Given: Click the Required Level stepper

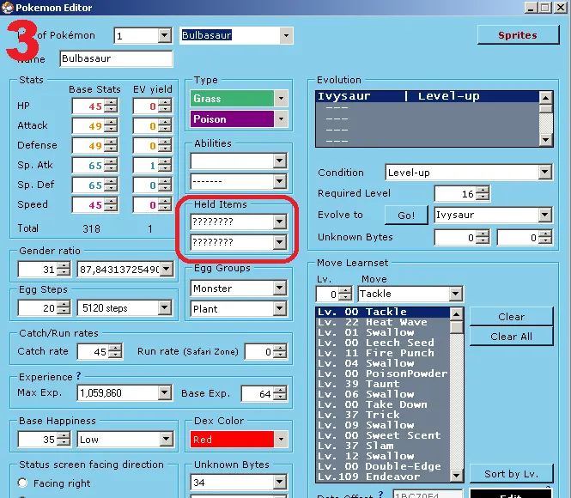Looking at the screenshot, I should [x=483, y=194].
